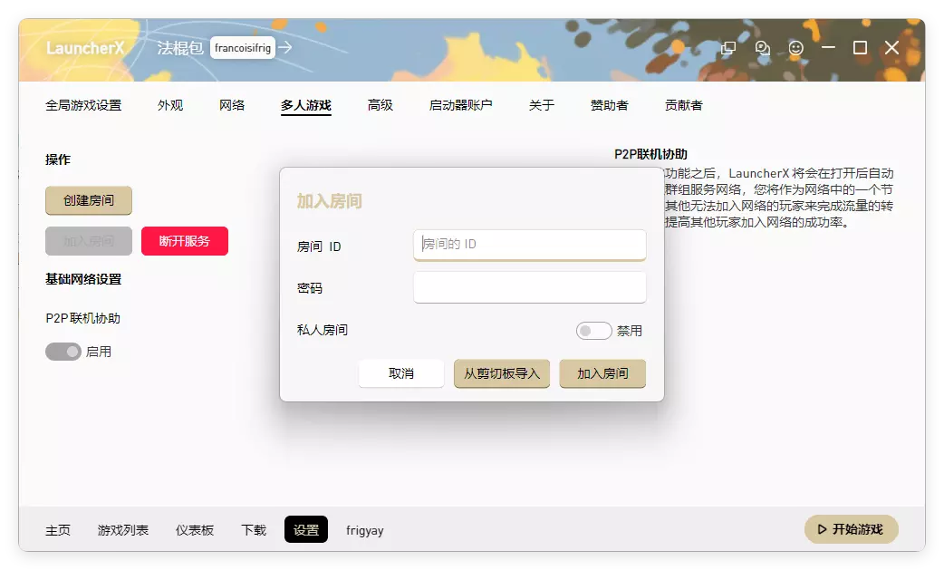Open 仪表板 in bottom navigation
The width and height of the screenshot is (944, 570).
195,530
